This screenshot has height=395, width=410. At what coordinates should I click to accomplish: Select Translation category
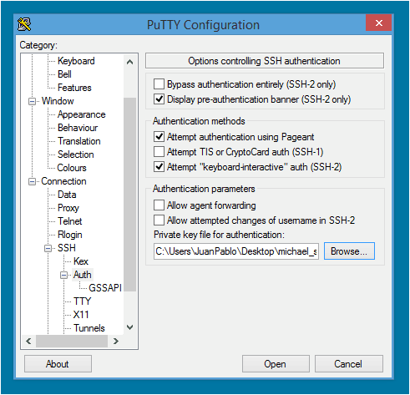point(79,141)
